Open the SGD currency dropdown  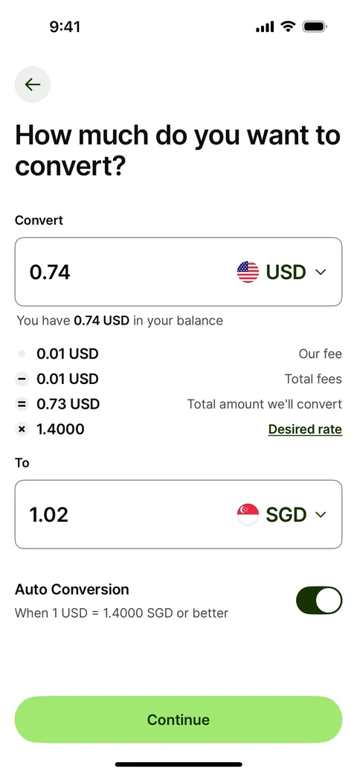pos(282,514)
